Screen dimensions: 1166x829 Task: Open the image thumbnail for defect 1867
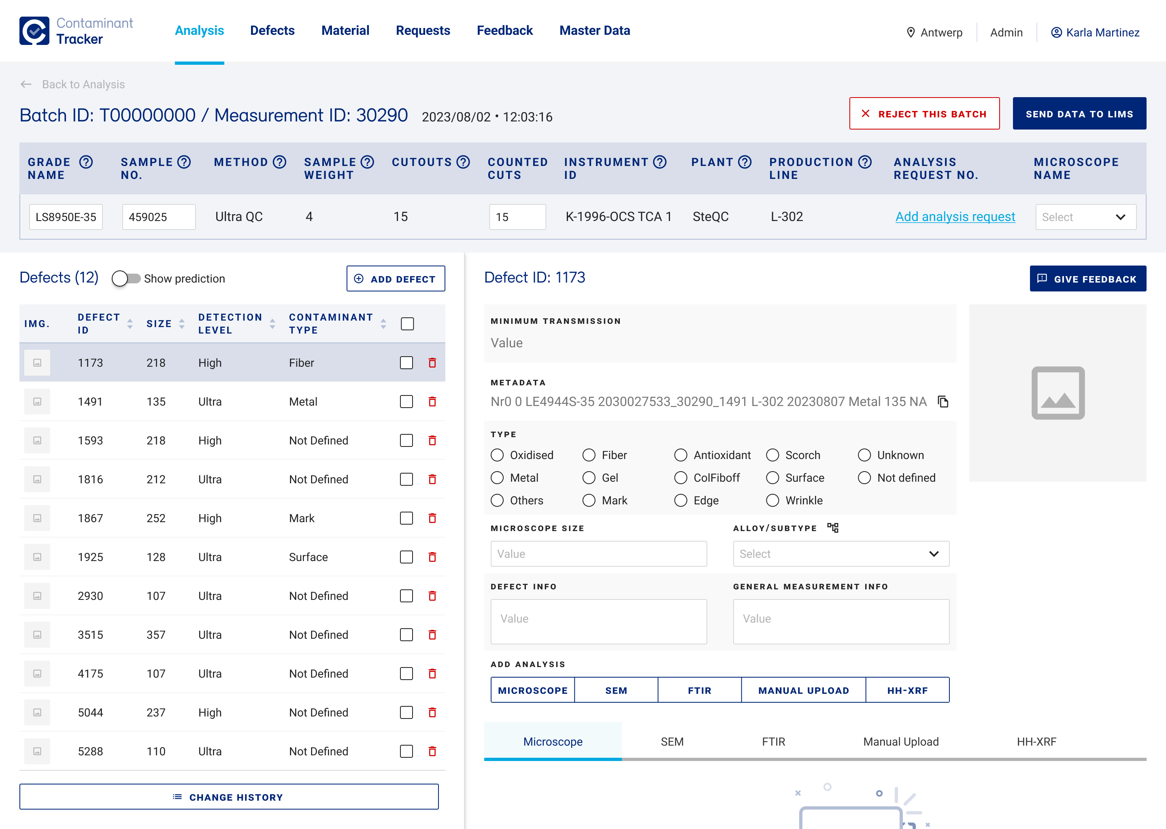[x=37, y=518]
